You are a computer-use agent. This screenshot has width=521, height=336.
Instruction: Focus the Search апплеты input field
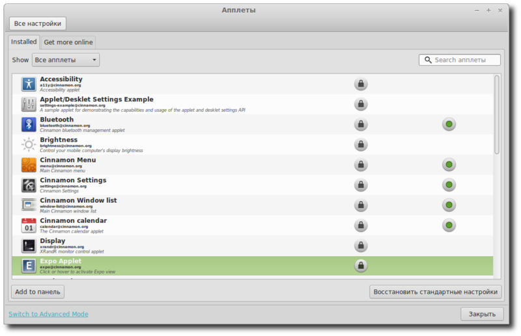(x=460, y=60)
